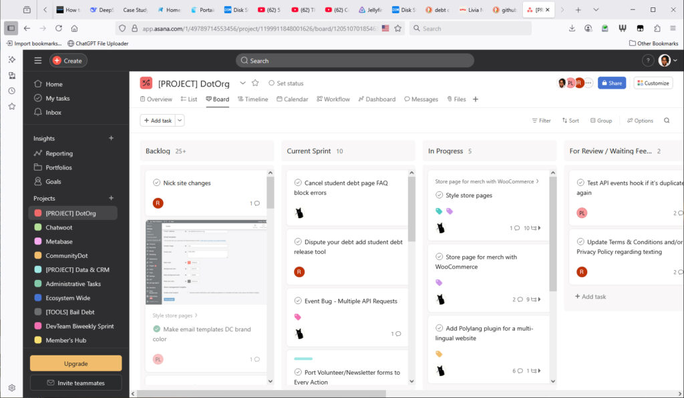
Task: Open the Timeline tab
Action: click(x=252, y=99)
